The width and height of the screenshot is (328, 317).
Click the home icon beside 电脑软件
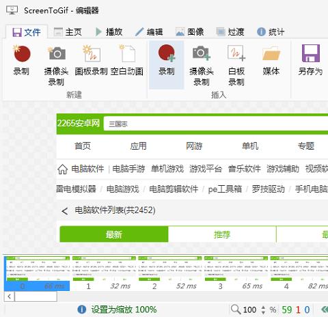(x=62, y=169)
